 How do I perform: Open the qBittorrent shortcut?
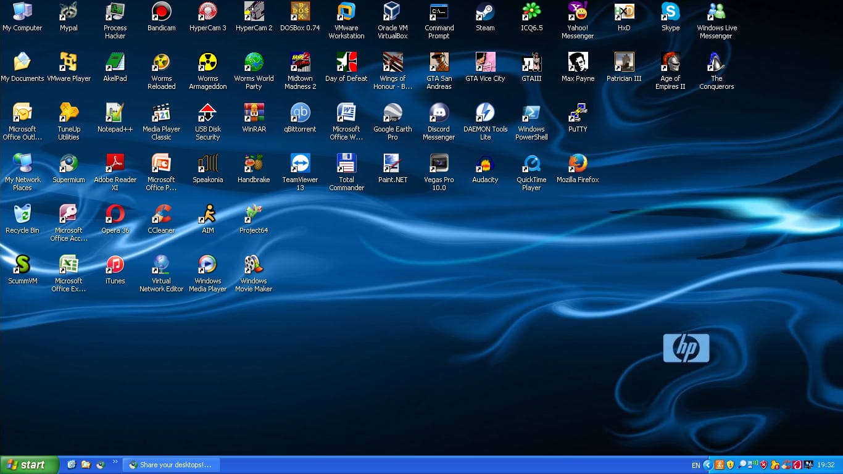point(300,113)
